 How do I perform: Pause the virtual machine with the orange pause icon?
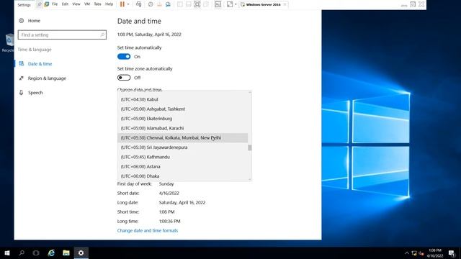(x=122, y=4)
